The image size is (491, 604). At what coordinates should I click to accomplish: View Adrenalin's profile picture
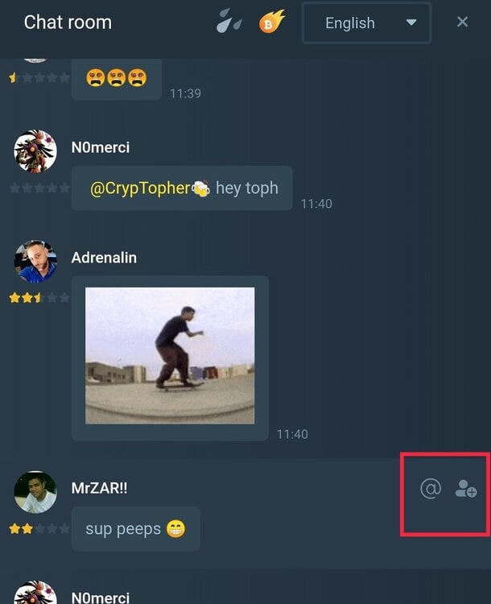pos(35,261)
